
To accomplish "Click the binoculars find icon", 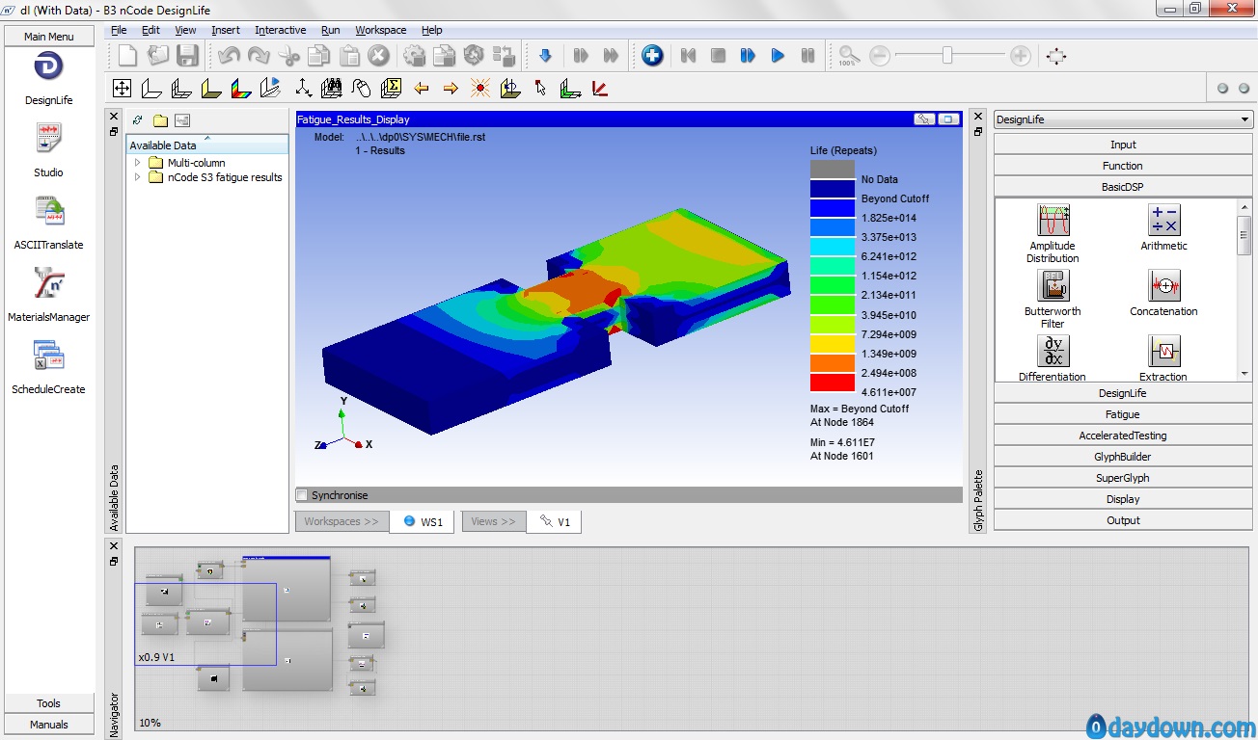I will coord(333,89).
